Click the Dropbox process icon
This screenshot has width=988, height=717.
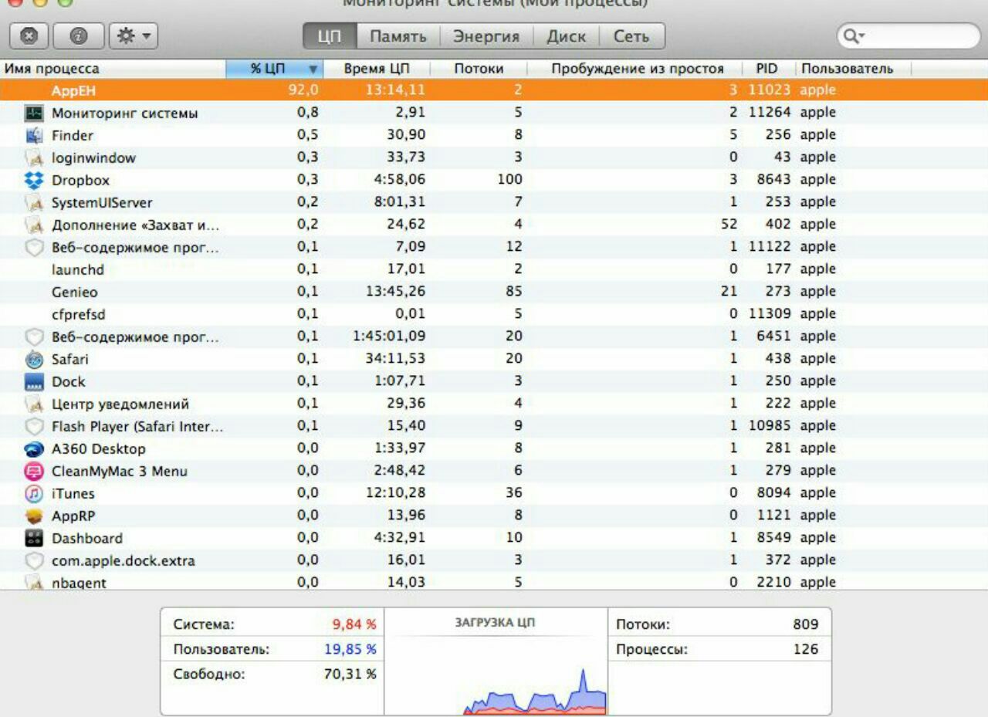34,181
